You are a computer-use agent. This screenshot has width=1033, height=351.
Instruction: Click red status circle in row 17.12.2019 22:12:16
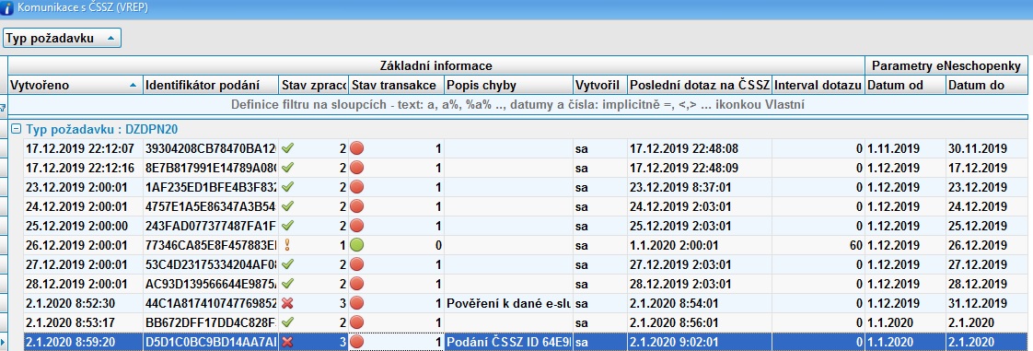357,168
